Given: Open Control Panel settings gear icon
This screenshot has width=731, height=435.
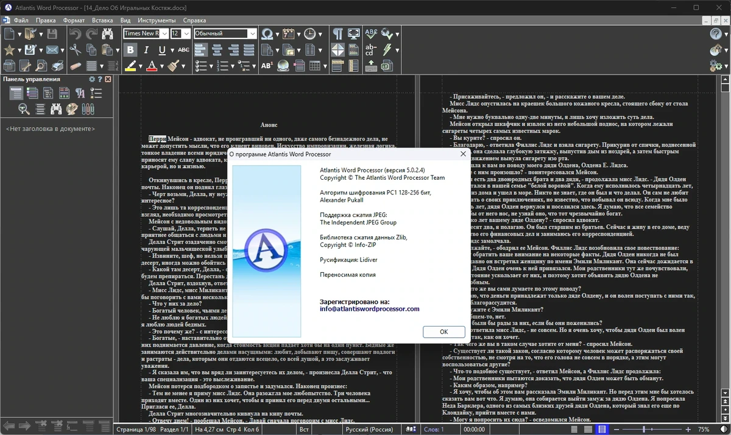Looking at the screenshot, I should (x=92, y=79).
